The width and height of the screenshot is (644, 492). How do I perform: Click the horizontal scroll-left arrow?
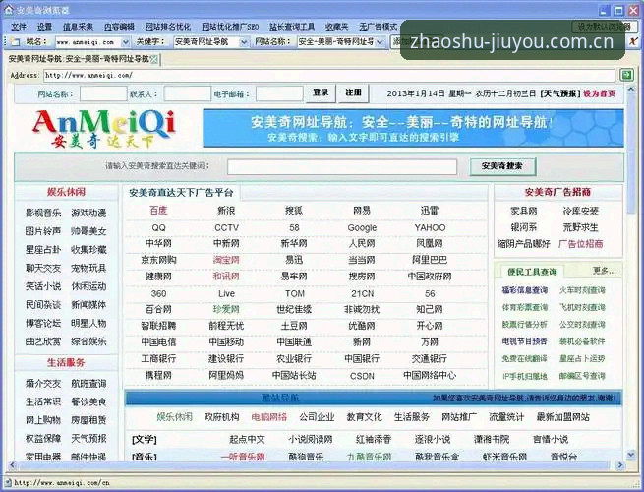click(12, 465)
